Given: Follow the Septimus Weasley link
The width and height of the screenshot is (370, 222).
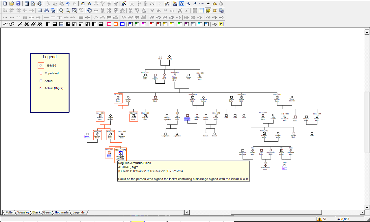Looking at the screenshot, I should [x=187, y=118].
